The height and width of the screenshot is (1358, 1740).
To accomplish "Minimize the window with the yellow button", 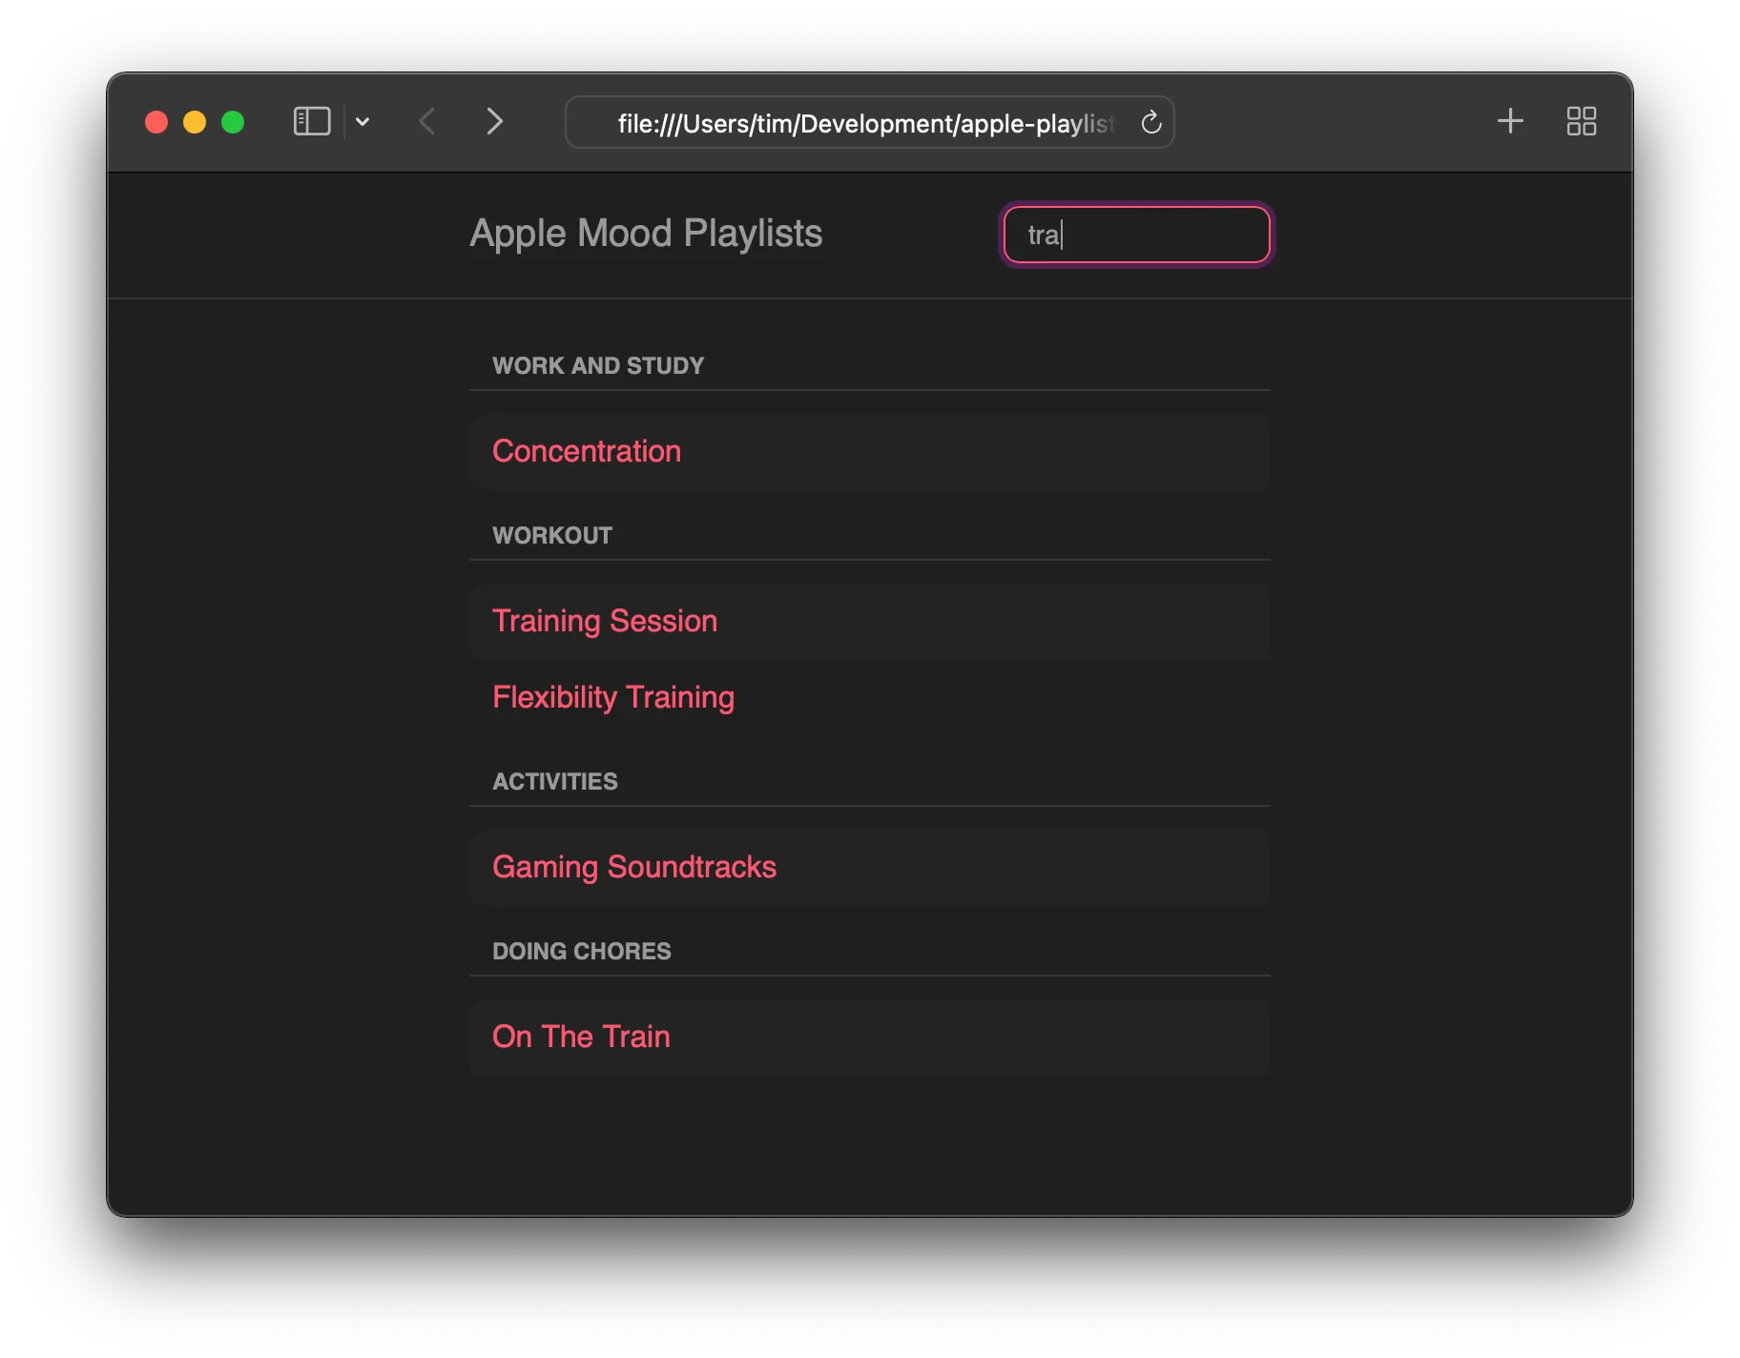I will 195,122.
